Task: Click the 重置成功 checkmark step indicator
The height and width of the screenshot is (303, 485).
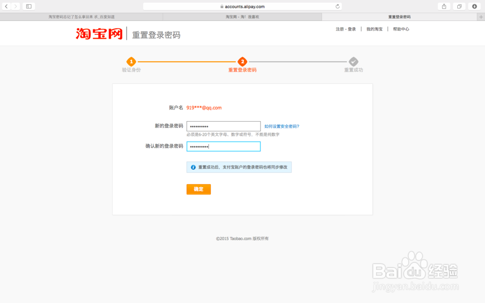Action: coord(353,62)
